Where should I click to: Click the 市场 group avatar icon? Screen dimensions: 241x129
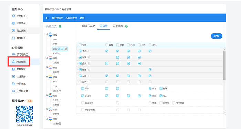click(50, 119)
